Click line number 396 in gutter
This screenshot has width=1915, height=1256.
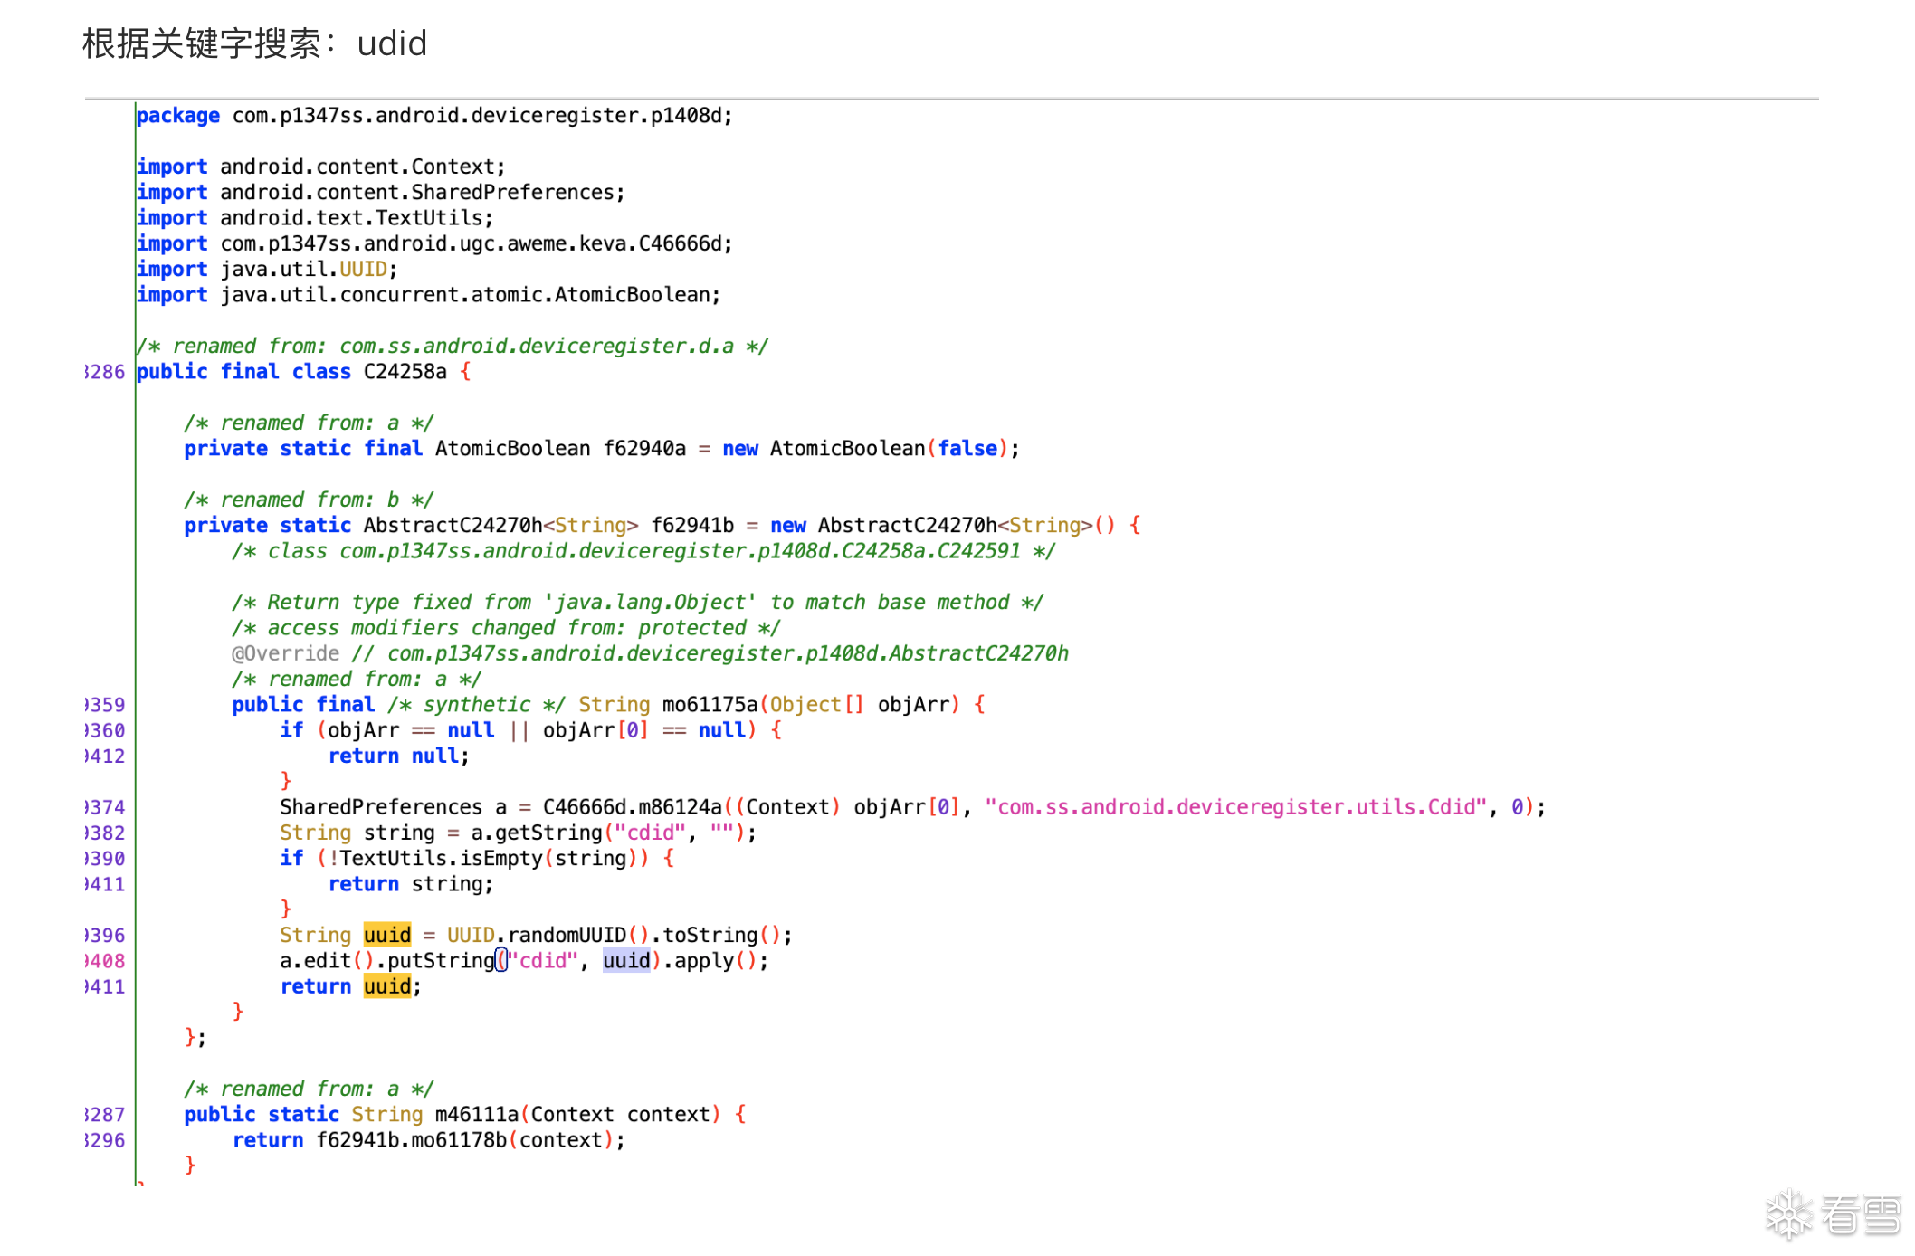click(105, 935)
